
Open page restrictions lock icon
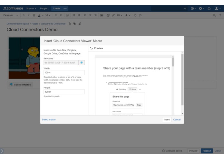click(x=80, y=23)
